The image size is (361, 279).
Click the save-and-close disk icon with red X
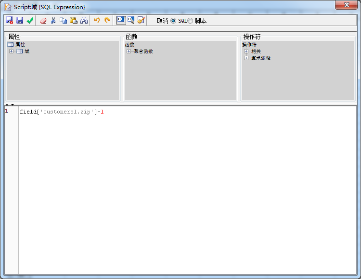(x=9, y=21)
